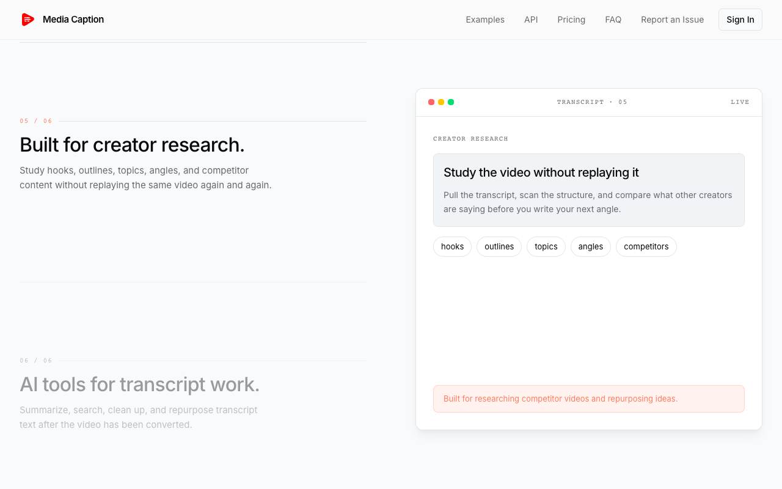Click the Media Caption brand name
The height and width of the screenshot is (489, 782).
pyautogui.click(x=73, y=20)
